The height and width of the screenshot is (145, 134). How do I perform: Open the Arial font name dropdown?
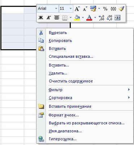coord(56,9)
